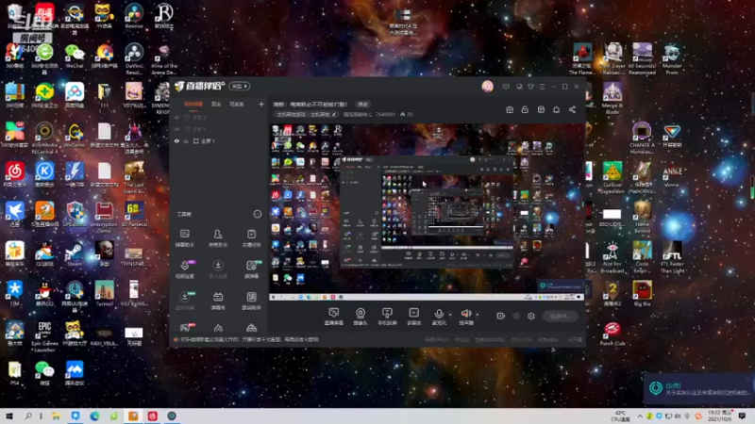Open FTL Faster Than Light desktop shortcut
Screen dimensions: 755x424
(x=672, y=257)
